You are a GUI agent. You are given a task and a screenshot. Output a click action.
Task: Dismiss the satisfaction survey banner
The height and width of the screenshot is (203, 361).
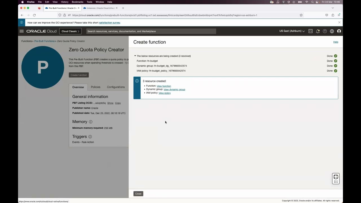click(x=339, y=23)
